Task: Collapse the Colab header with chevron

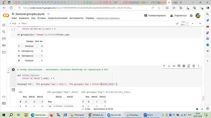Action: [200, 24]
